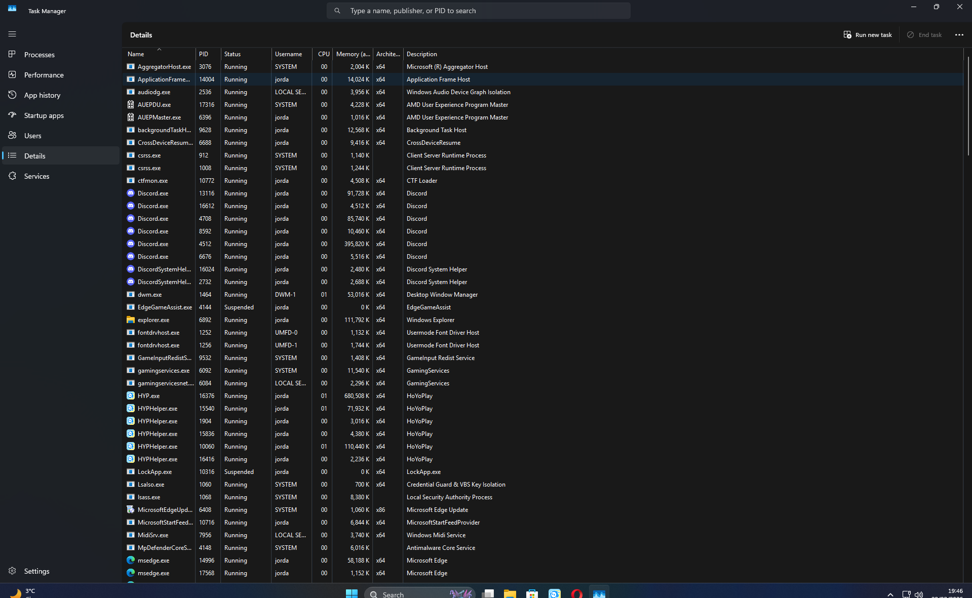Open Opera browser from the taskbar
This screenshot has height=598, width=972.
coord(577,593)
